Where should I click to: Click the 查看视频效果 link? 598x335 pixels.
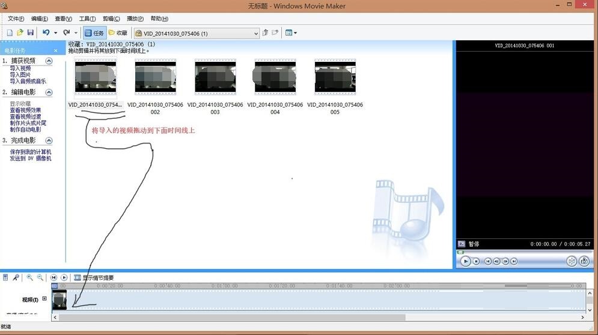[25, 110]
